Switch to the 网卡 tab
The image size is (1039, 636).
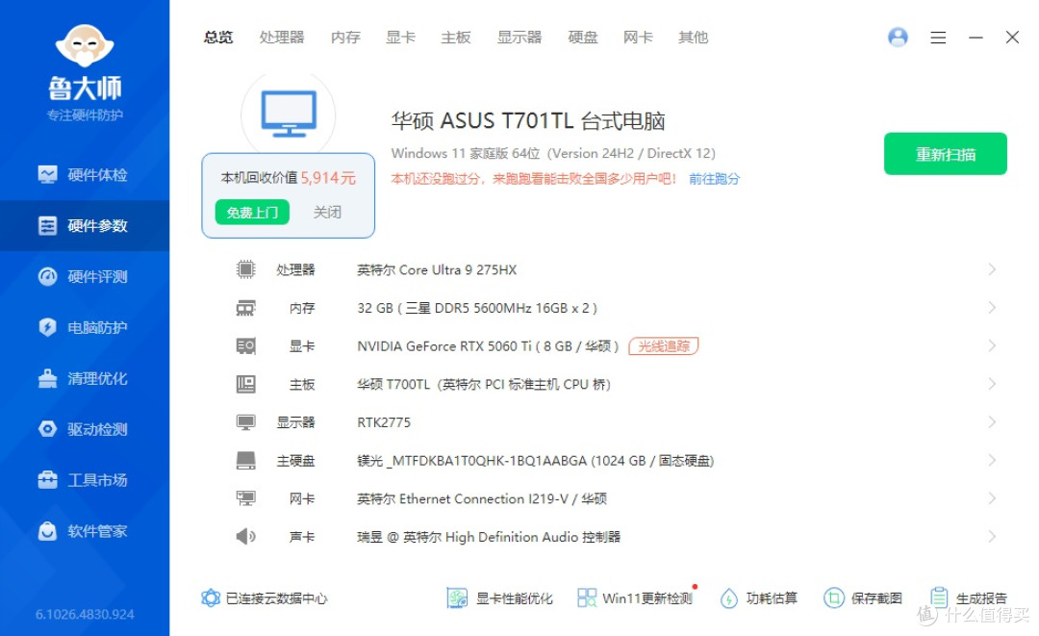pos(638,38)
